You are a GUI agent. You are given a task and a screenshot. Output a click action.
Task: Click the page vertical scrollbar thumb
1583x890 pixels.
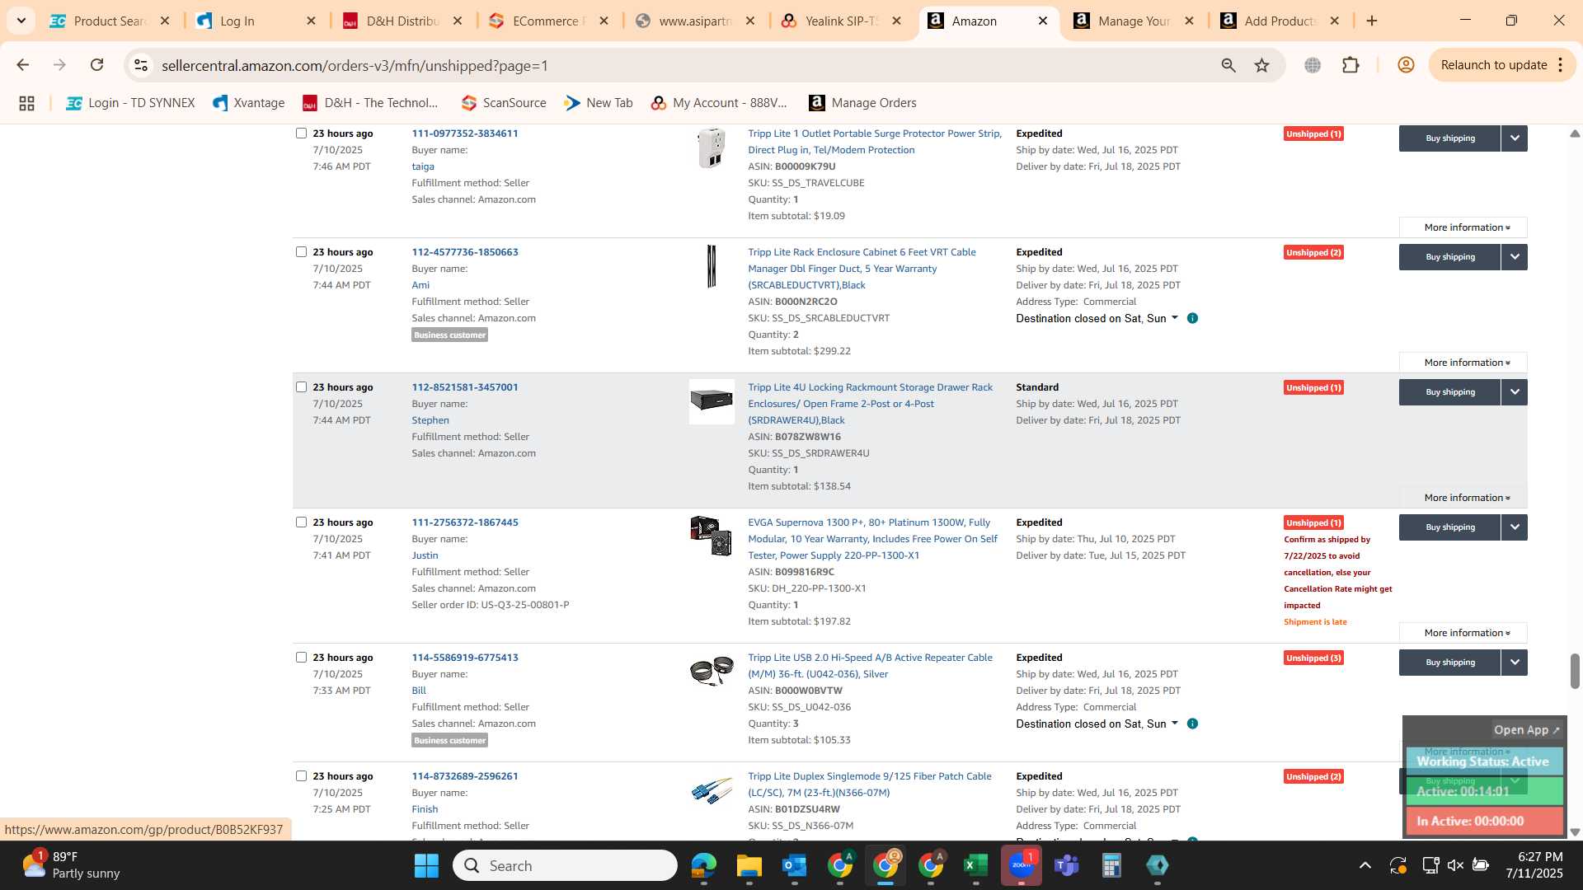[x=1574, y=671]
